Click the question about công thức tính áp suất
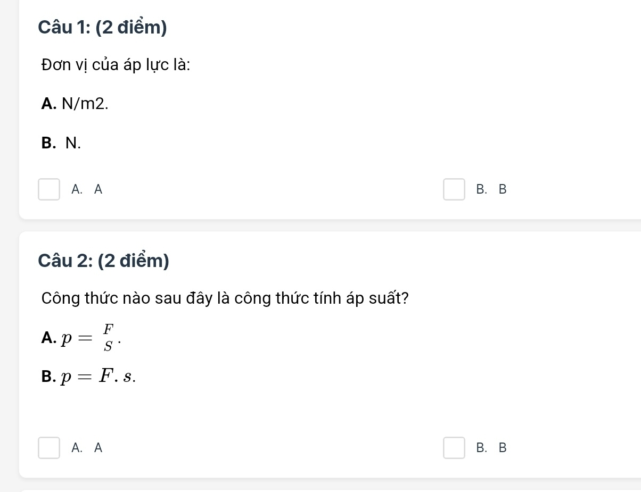The image size is (641, 492). (x=225, y=298)
